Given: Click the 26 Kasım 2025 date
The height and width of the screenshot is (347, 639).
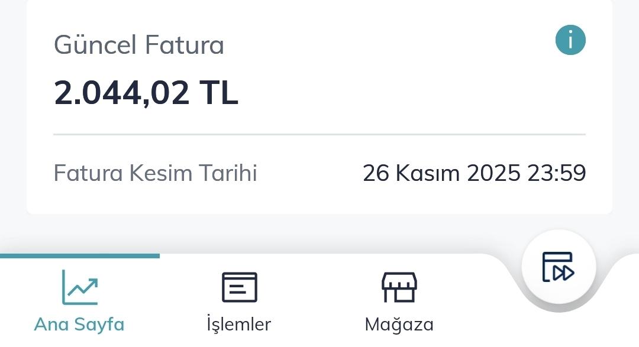Looking at the screenshot, I should [440, 173].
